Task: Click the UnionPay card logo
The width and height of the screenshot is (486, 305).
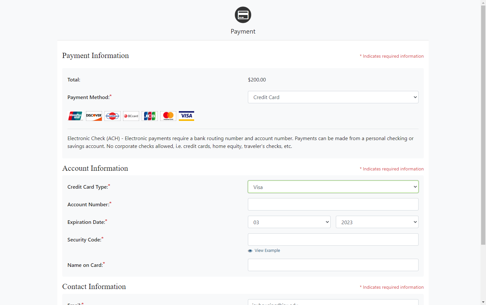Action: [x=75, y=116]
